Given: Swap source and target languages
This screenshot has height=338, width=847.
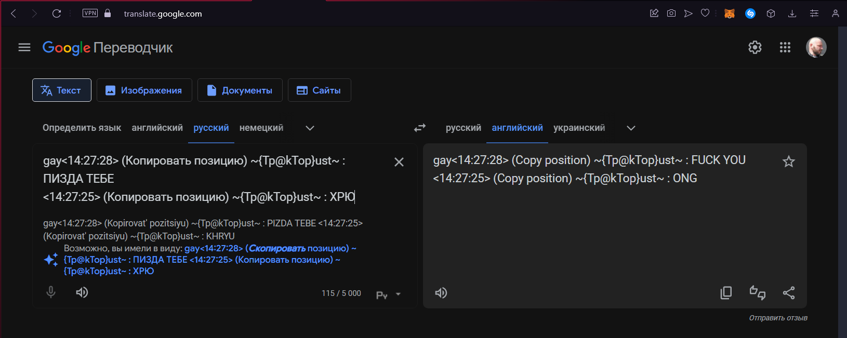Looking at the screenshot, I should [x=420, y=128].
